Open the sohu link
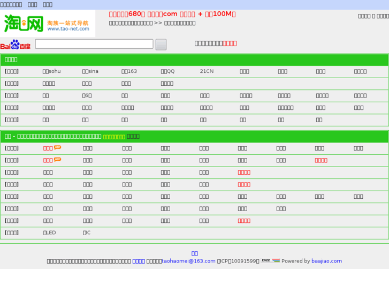This screenshot has width=389, height=292. [x=52, y=71]
